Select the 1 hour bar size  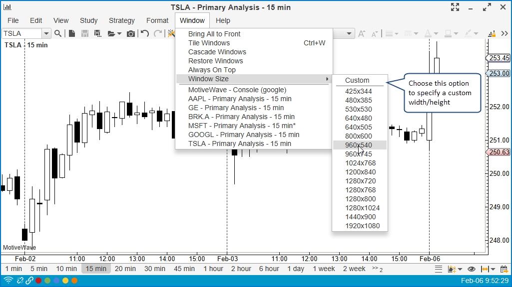213,269
